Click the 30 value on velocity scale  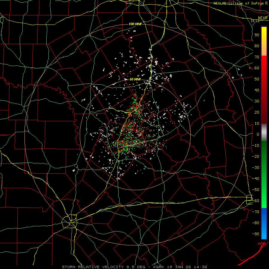point(257,101)
